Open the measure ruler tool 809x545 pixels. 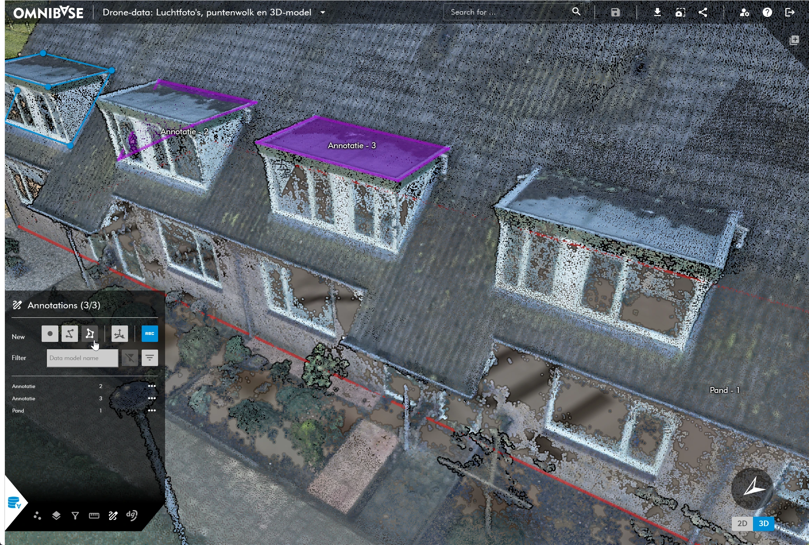(94, 516)
